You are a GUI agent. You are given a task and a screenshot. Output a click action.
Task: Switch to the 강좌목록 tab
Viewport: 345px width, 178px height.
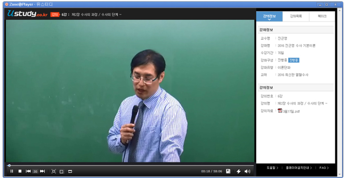pos(296,16)
